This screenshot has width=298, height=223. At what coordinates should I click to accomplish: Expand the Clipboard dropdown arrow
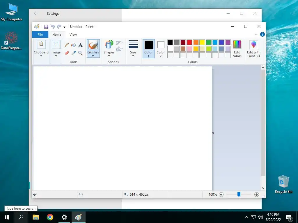pyautogui.click(x=41, y=56)
